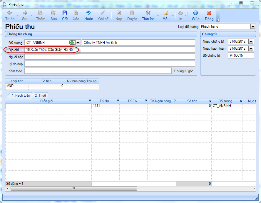Close the form with Đóng icon

click(x=209, y=13)
